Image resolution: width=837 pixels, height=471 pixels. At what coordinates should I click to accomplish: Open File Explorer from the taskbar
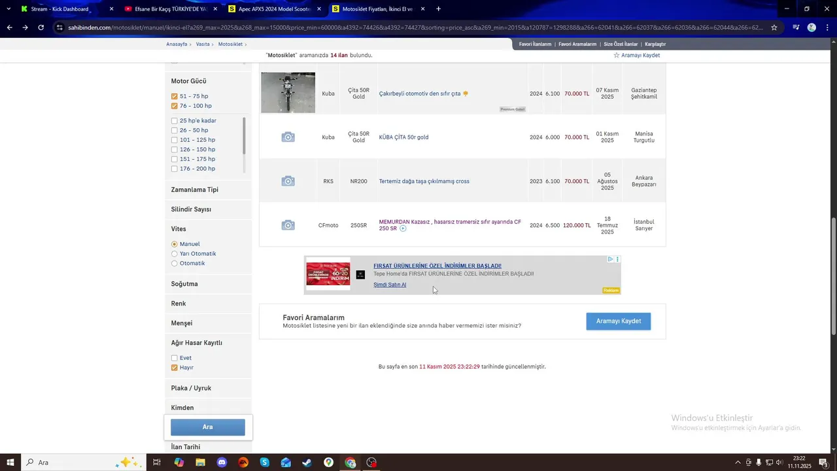[x=200, y=462]
